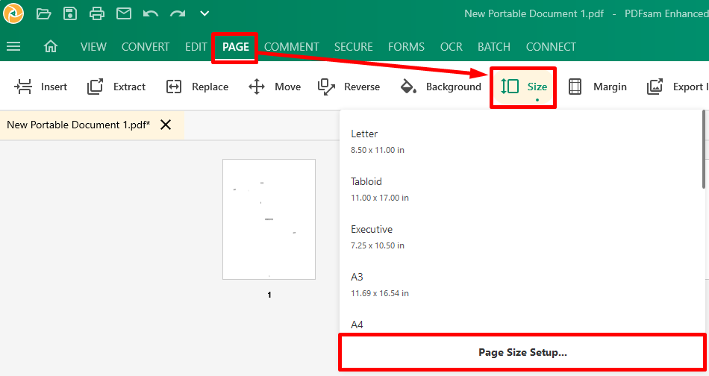Open the FORMS tab
The height and width of the screenshot is (376, 709).
406,47
